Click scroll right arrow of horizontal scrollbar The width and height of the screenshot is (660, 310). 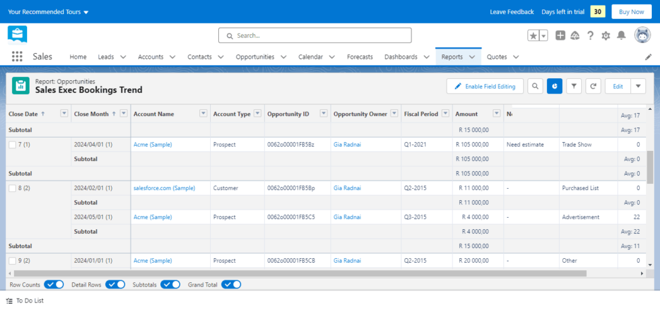click(x=642, y=274)
